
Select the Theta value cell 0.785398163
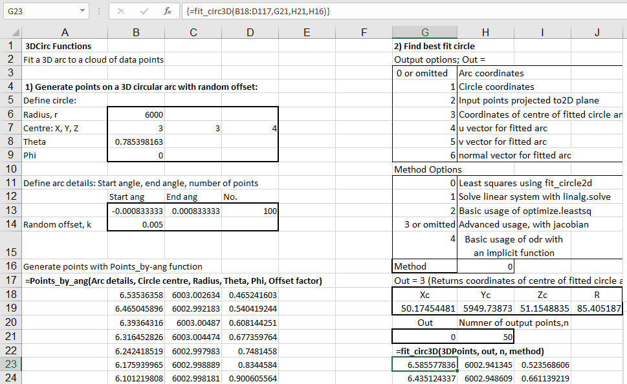[x=136, y=141]
